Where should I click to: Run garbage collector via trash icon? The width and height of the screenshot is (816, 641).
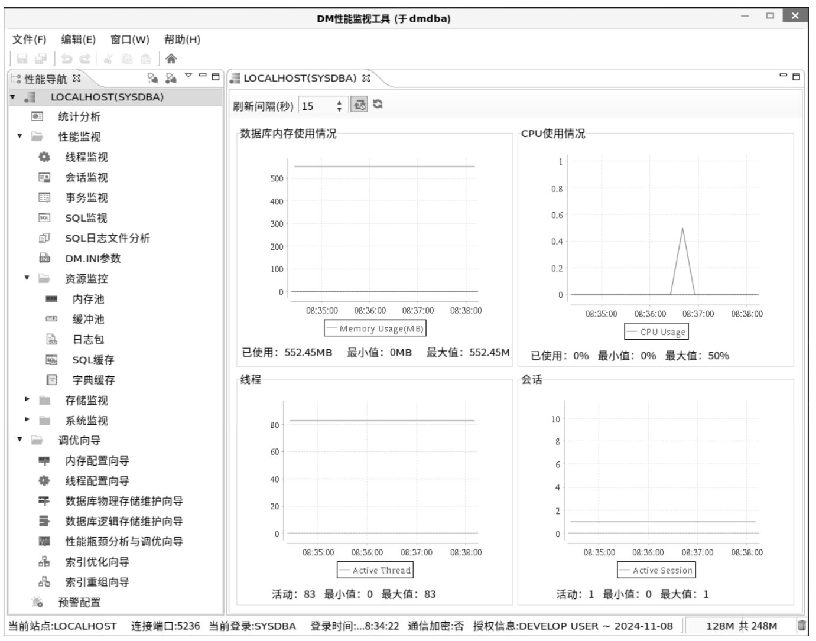pos(802,625)
